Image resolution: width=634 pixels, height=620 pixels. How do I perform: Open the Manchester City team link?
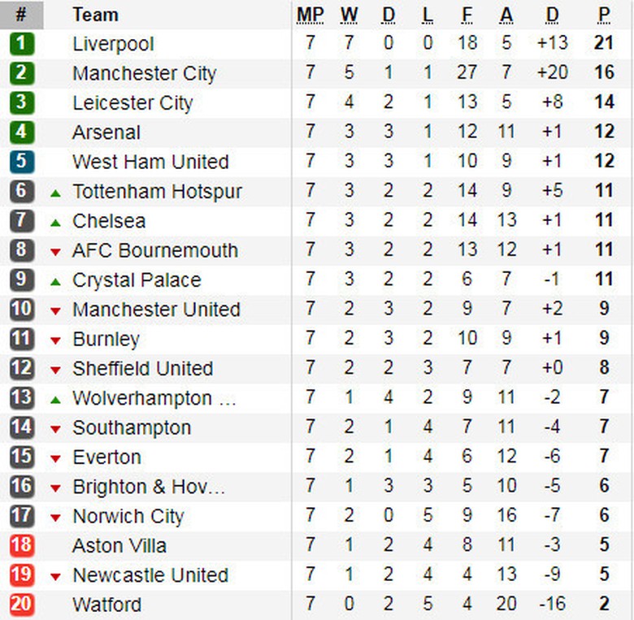(144, 73)
